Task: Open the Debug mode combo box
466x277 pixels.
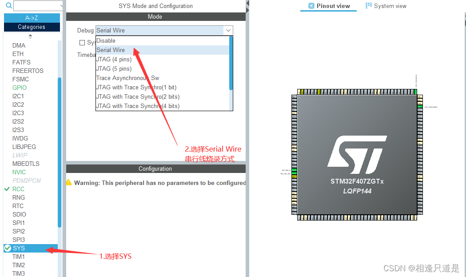Action: pyautogui.click(x=164, y=30)
